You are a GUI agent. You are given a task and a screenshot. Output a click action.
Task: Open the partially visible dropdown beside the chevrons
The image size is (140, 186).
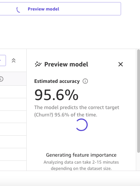pos(3,60)
